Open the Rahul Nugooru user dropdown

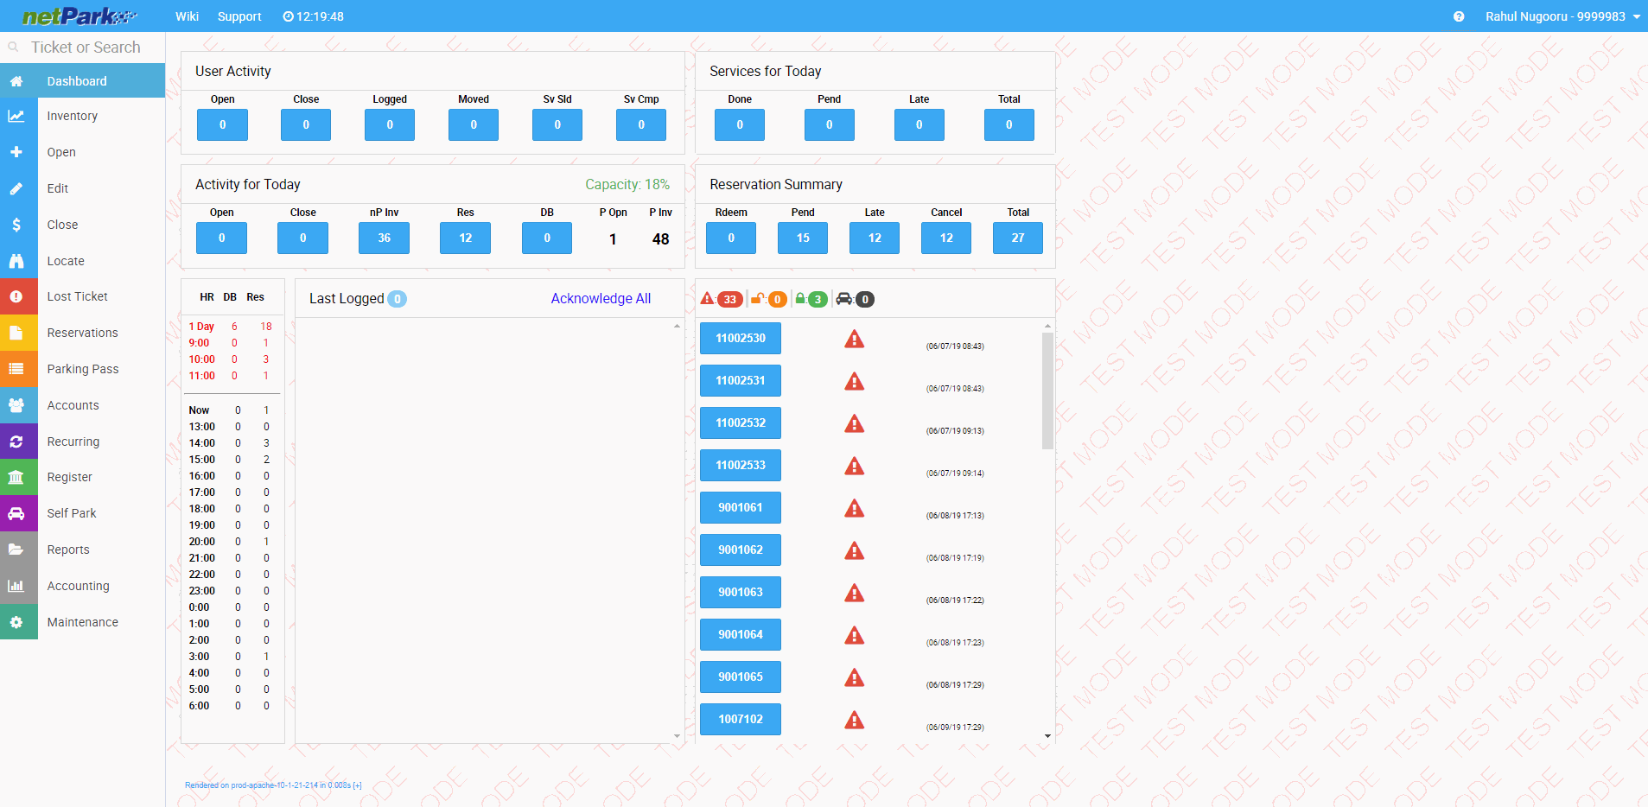(1562, 16)
